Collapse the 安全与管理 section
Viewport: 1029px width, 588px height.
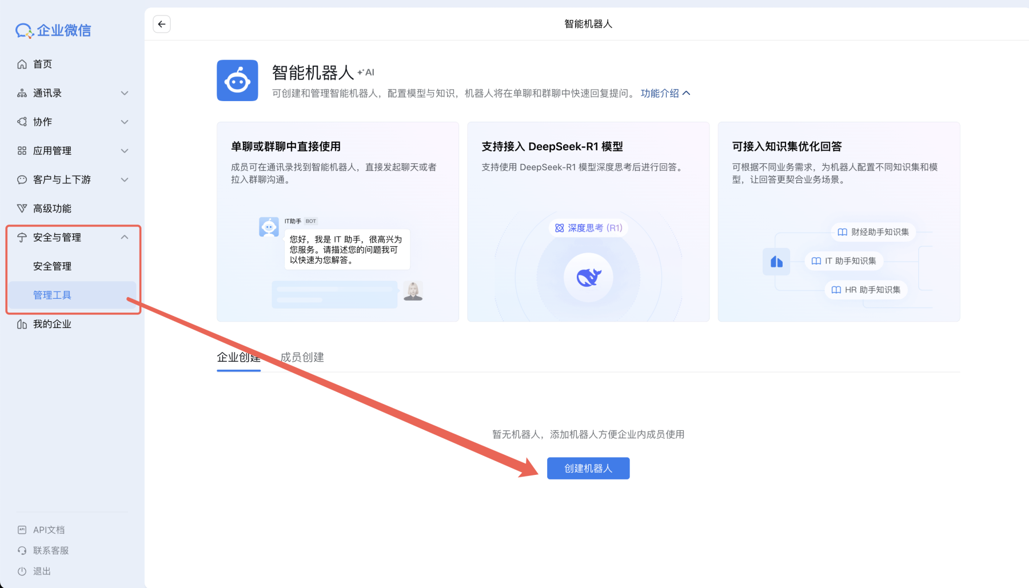[125, 237]
